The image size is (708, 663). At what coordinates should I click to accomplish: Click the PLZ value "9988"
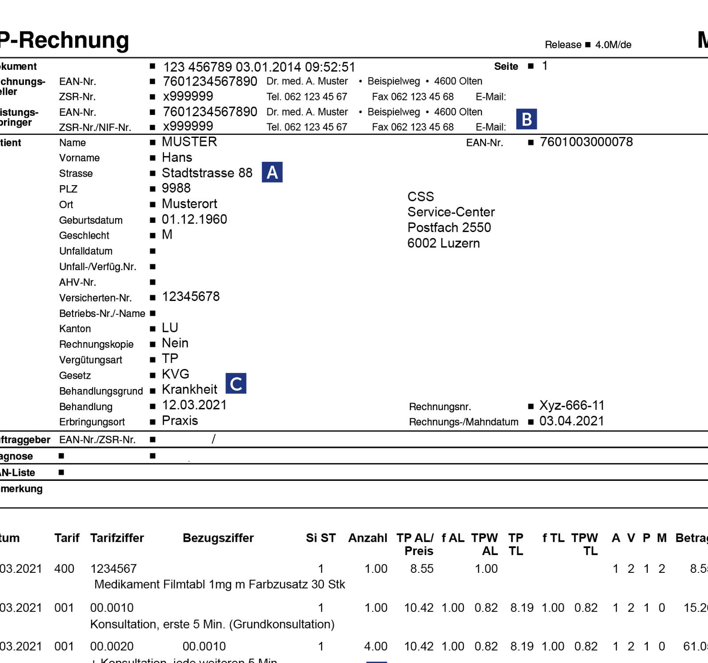coord(176,188)
